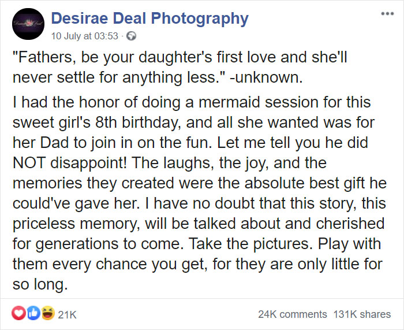This screenshot has width=404, height=330.
Task: Open the post via '10 July at 03:53' timestamp
Action: pos(84,36)
